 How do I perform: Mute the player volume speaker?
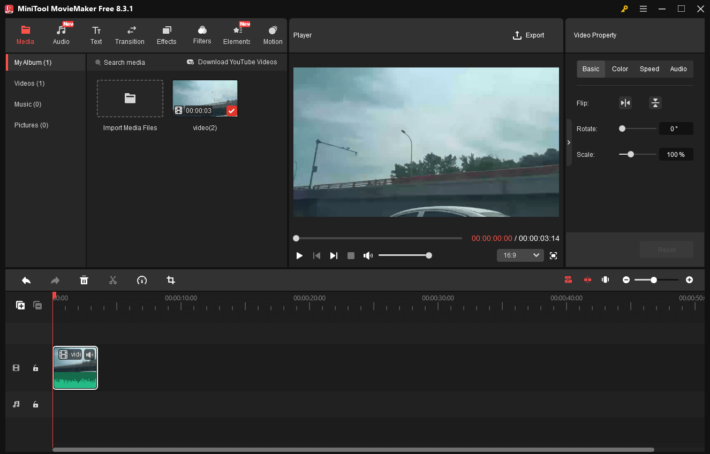(368, 255)
